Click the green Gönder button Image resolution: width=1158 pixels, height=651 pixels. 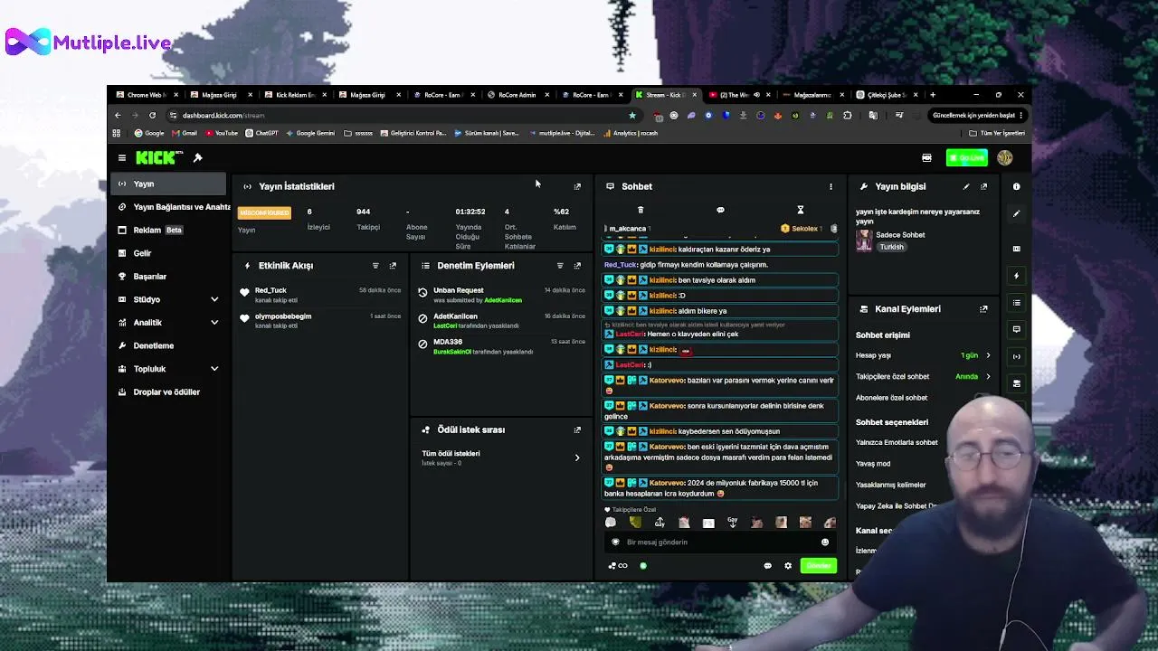click(x=818, y=566)
